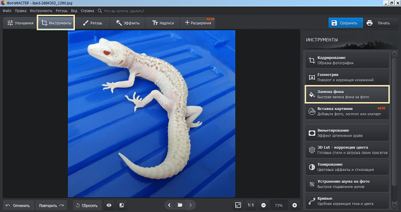
Task: Open the Вставка картинки tool
Action: 347,112
